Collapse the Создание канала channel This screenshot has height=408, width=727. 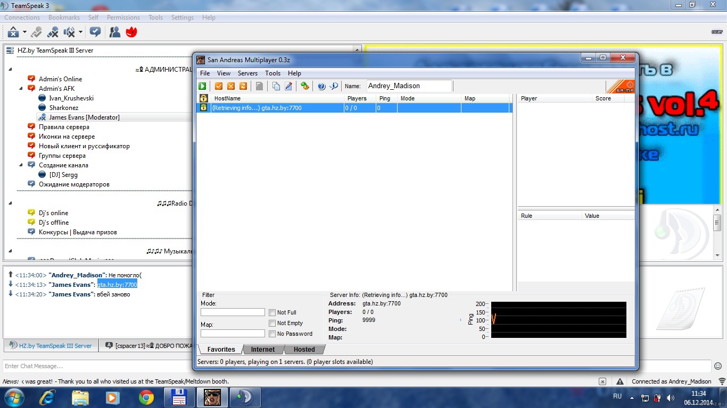(x=21, y=165)
